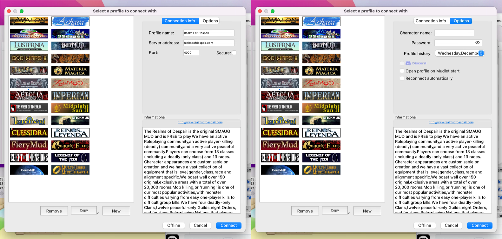Select the God Wars II profile in the left window

click(x=29, y=58)
